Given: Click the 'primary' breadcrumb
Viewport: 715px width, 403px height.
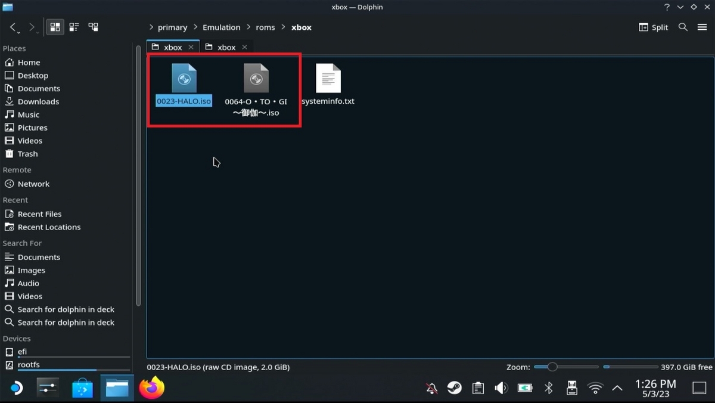Looking at the screenshot, I should 172,27.
